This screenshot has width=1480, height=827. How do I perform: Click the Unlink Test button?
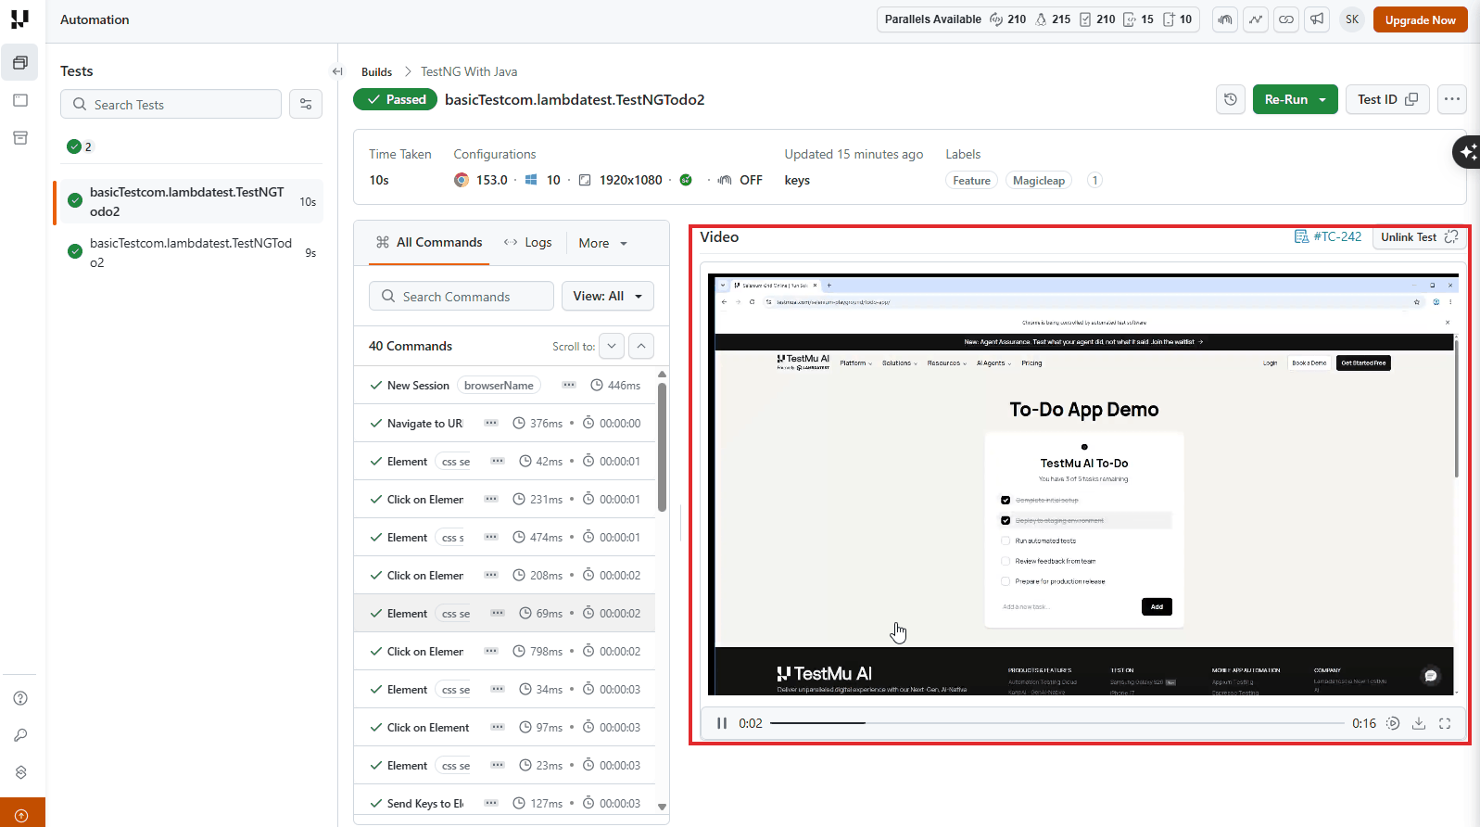coord(1419,236)
